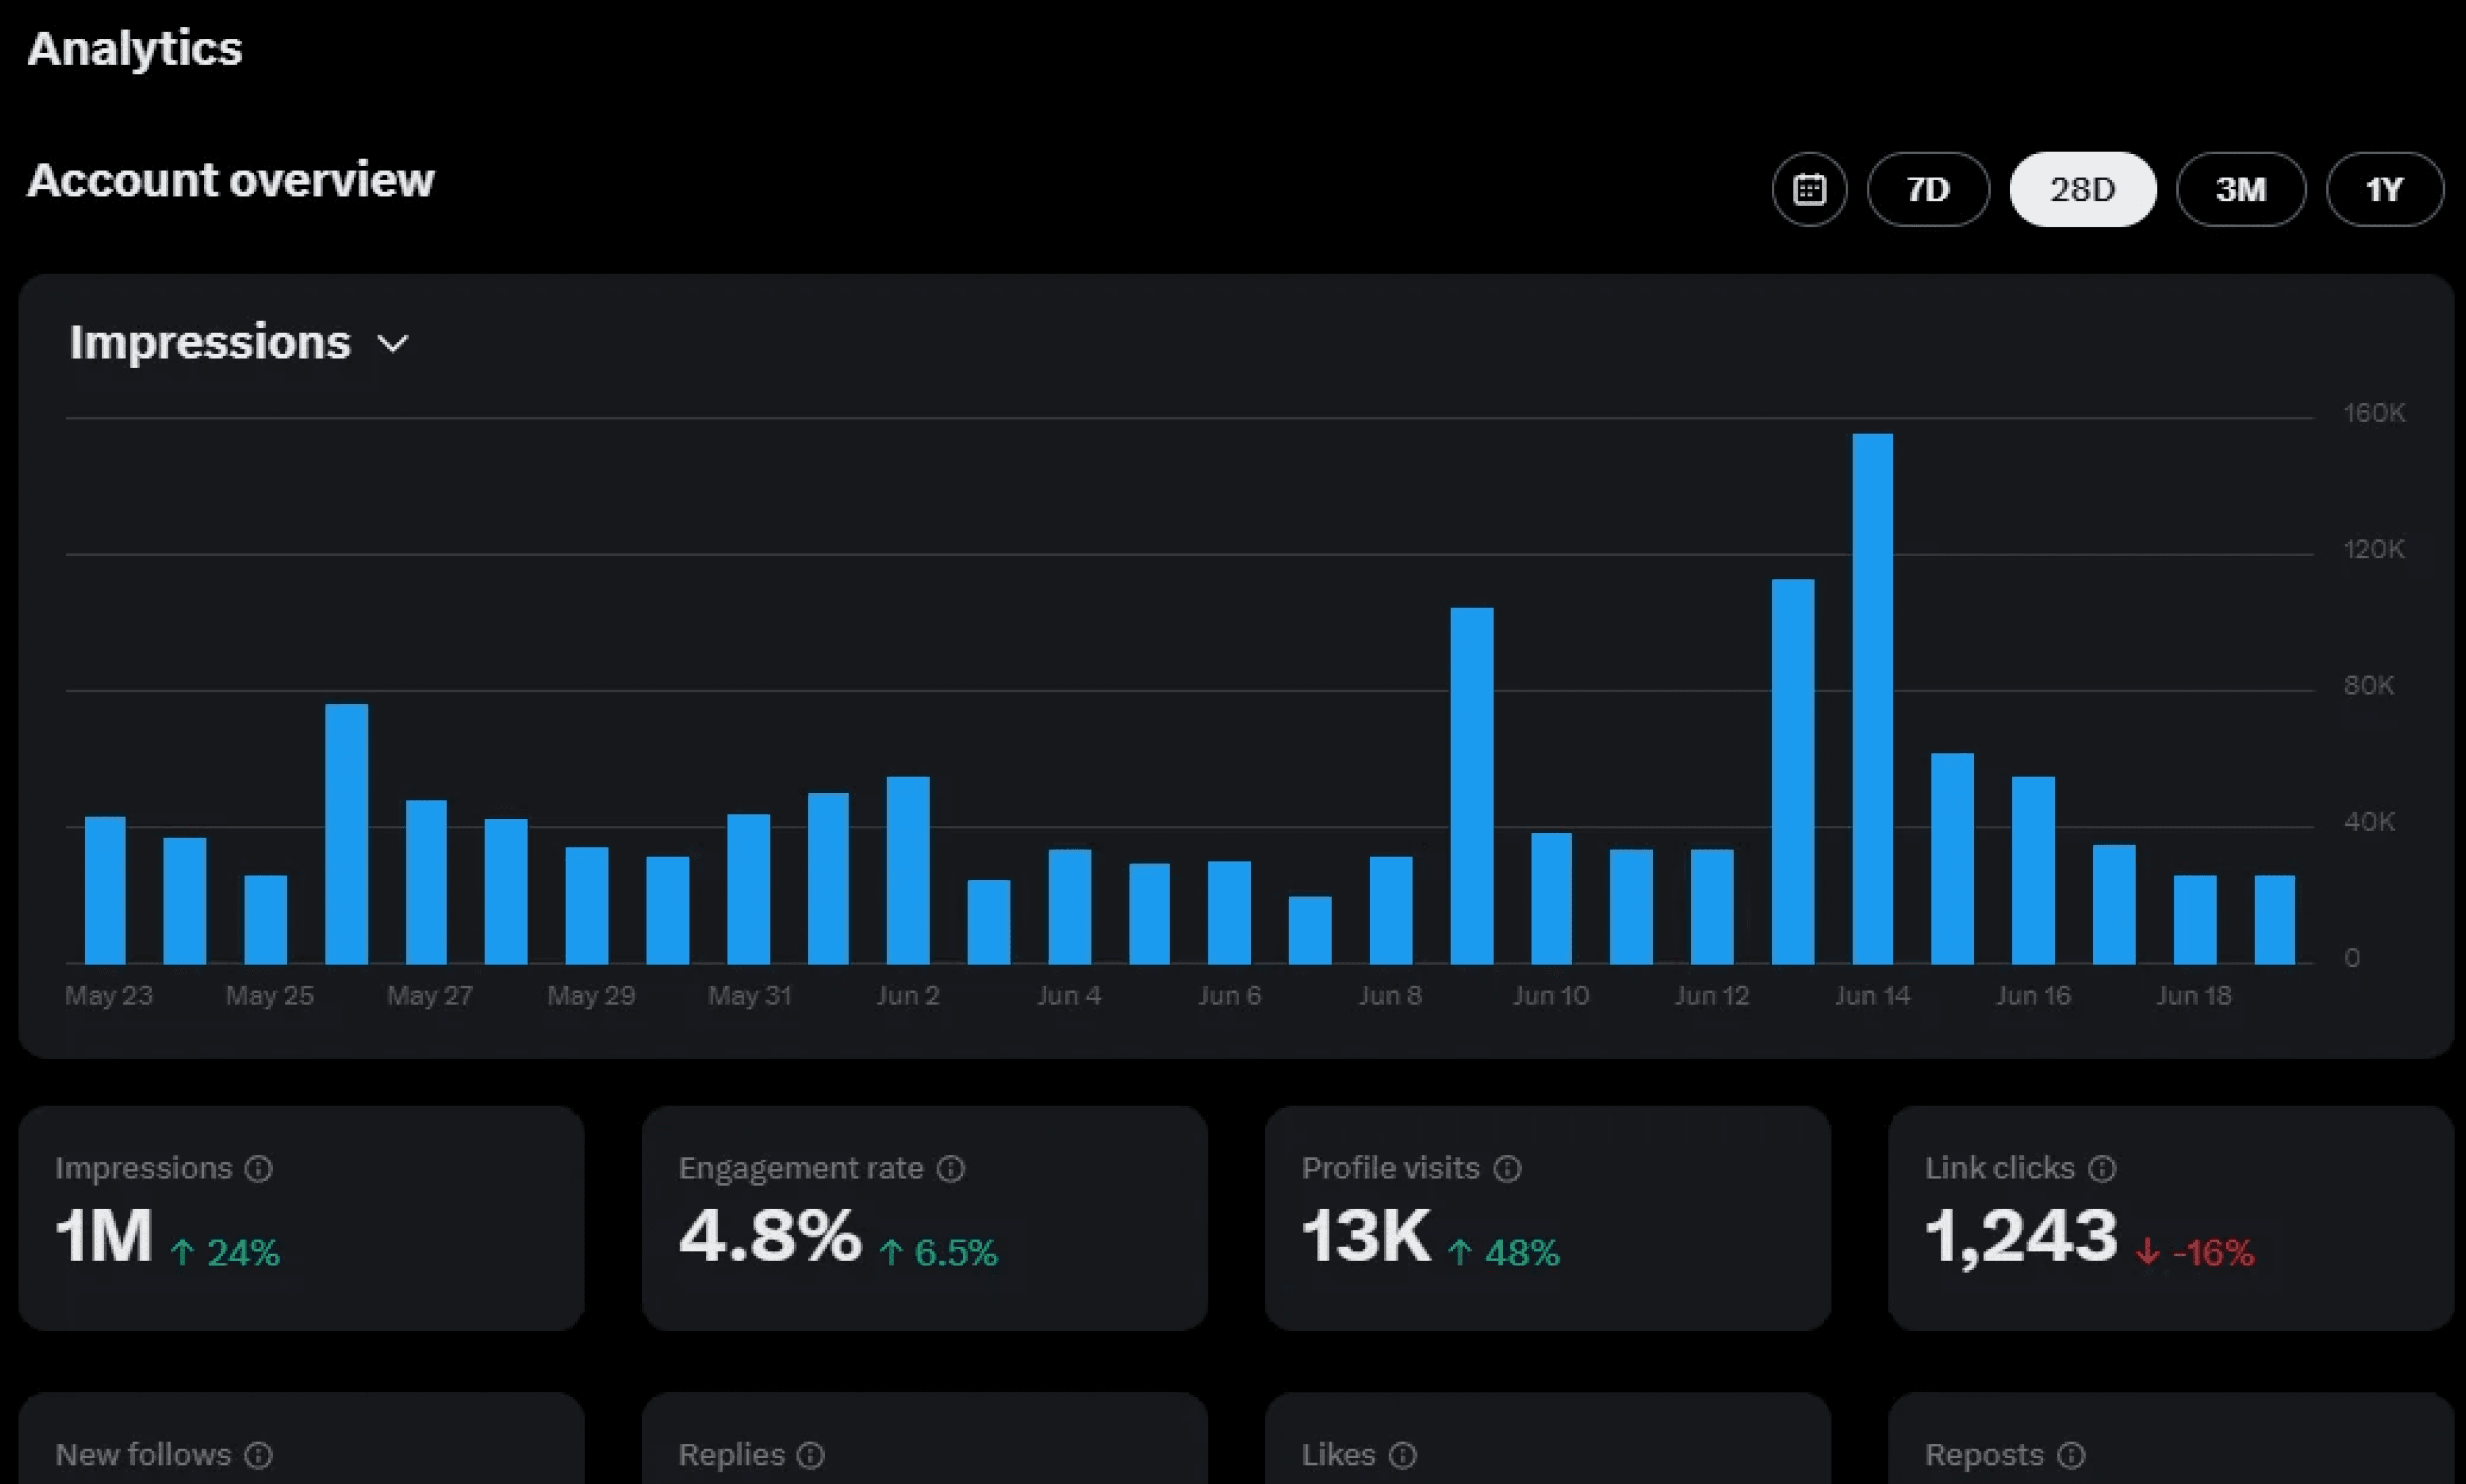
Task: Open info icon beside Link clicks
Action: click(2103, 1168)
